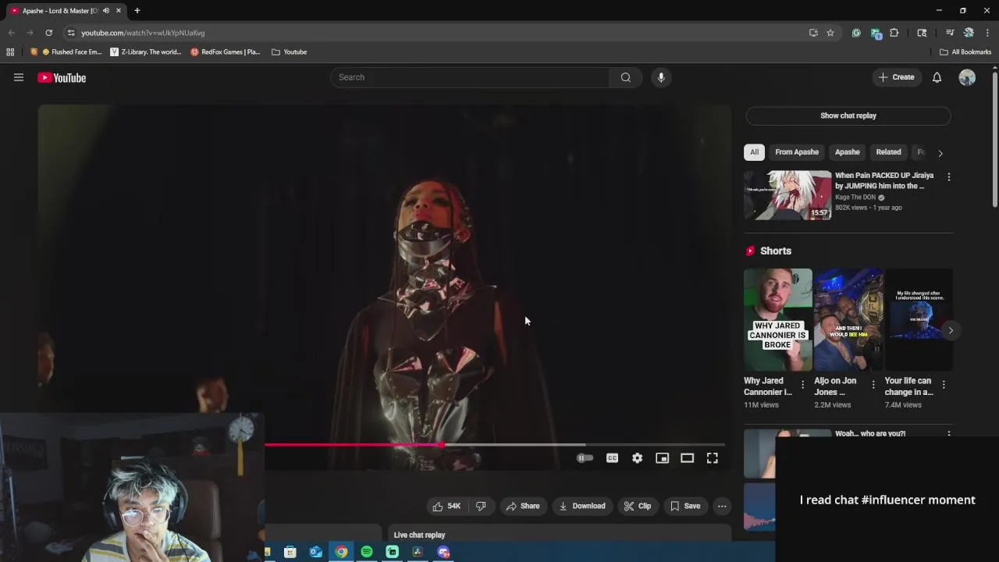This screenshot has height=562, width=999.
Task: Open Spotify from the taskbar
Action: coord(367,552)
